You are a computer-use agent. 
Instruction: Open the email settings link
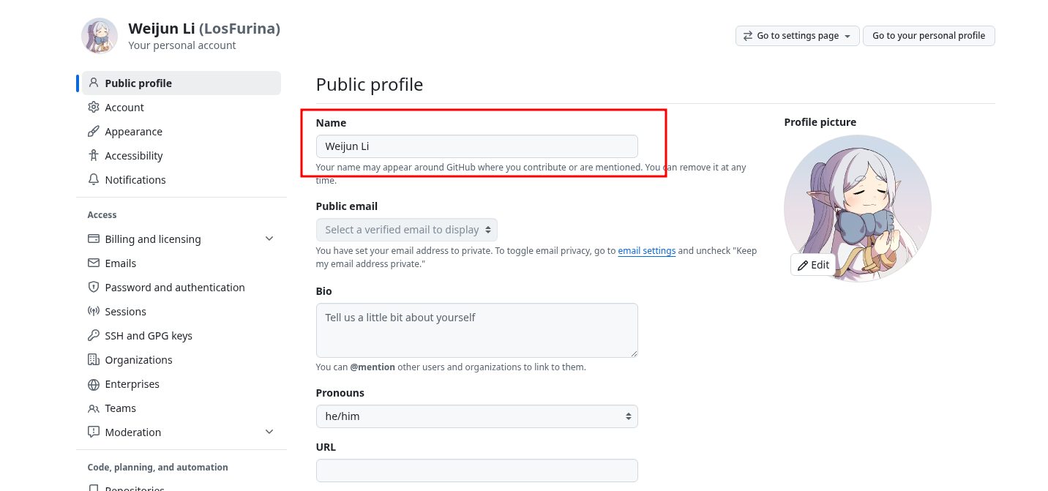pyautogui.click(x=647, y=250)
